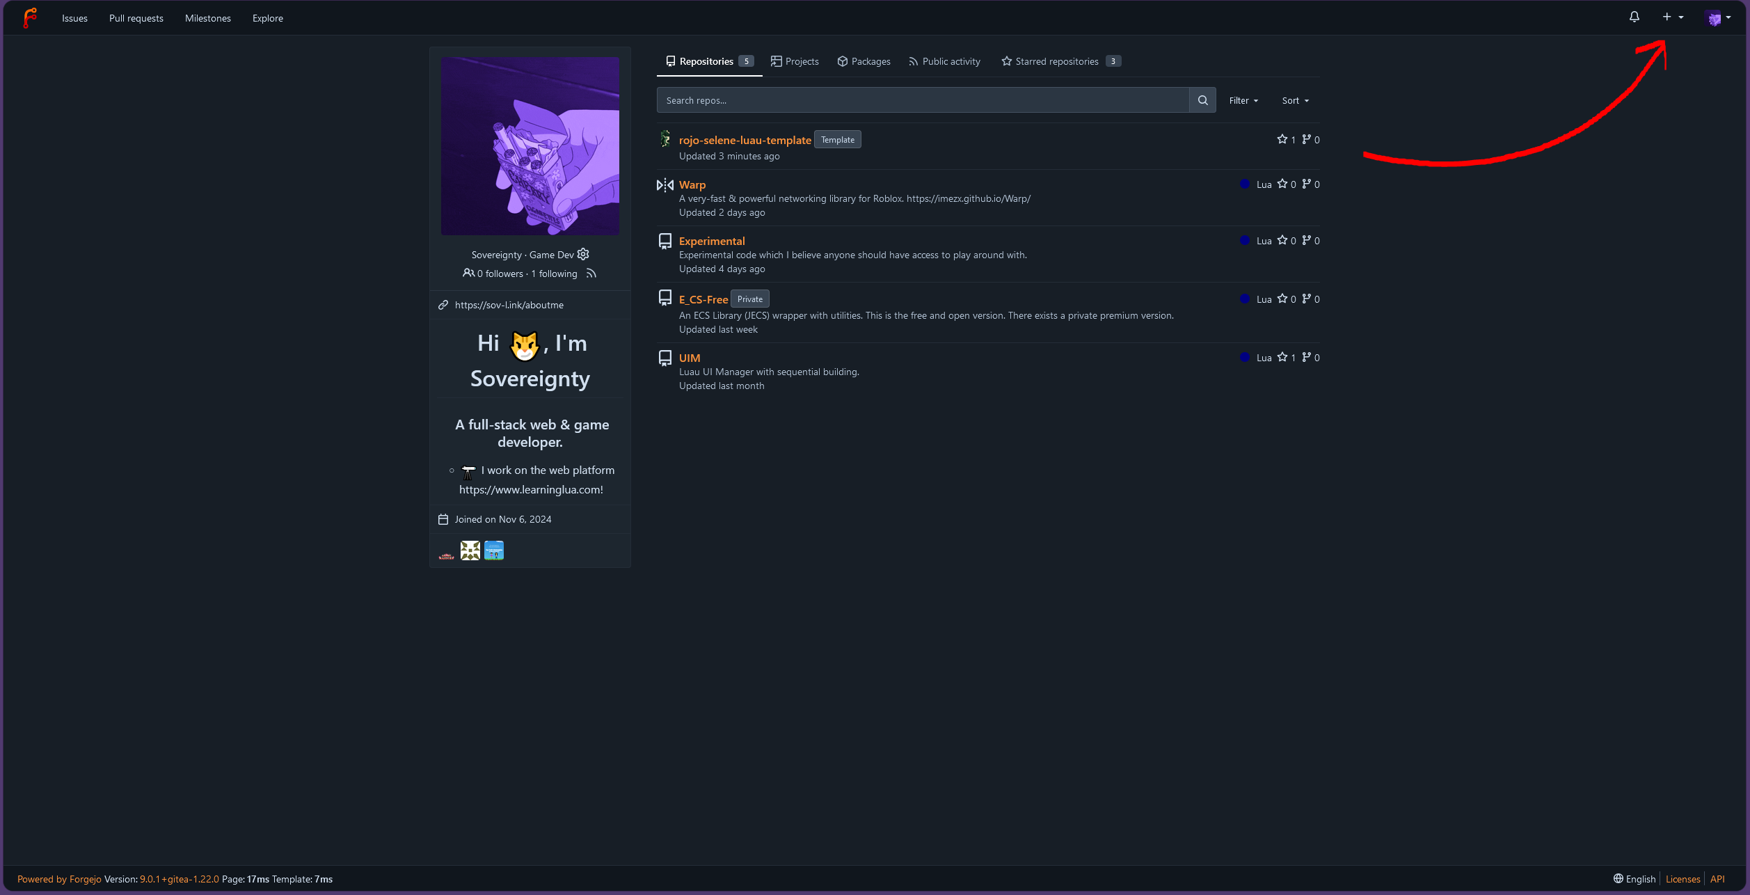Click the fork icon on Warp row
This screenshot has width=1750, height=895.
[1307, 184]
